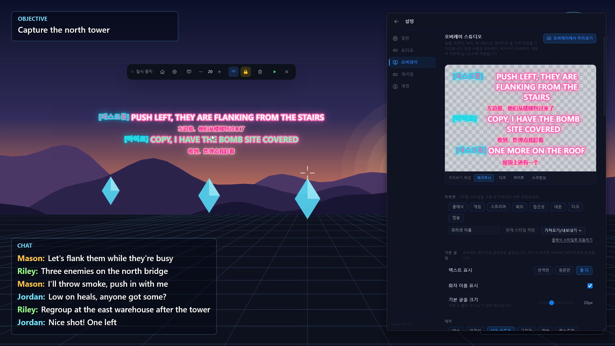615x346 pixels.
Task: Close the overlay toolbar with X
Action: coord(287,72)
